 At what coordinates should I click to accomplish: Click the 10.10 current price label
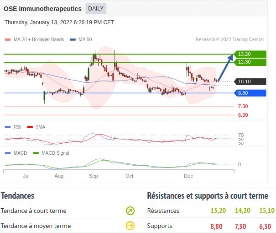(250, 81)
